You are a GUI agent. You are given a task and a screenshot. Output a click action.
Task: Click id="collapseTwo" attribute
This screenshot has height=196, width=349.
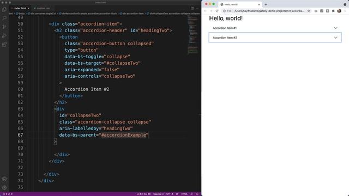tap(80, 115)
